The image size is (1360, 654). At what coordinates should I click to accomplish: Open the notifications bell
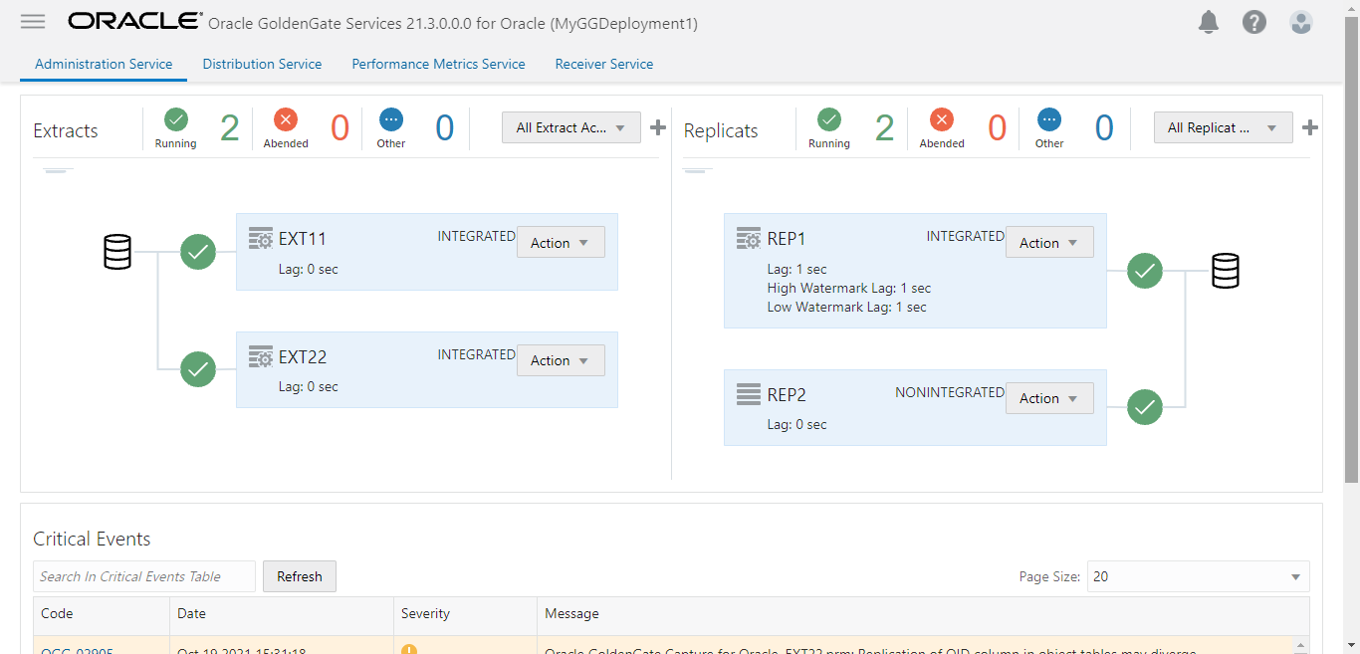[1208, 22]
